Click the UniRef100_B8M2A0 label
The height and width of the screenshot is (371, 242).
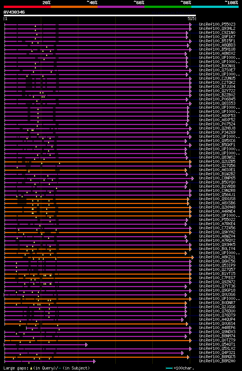217,361
